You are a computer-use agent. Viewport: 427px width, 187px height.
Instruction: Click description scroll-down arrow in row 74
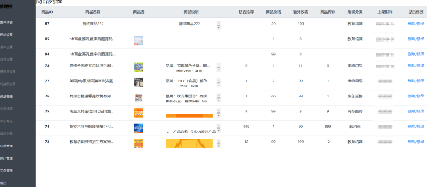[x=219, y=131]
